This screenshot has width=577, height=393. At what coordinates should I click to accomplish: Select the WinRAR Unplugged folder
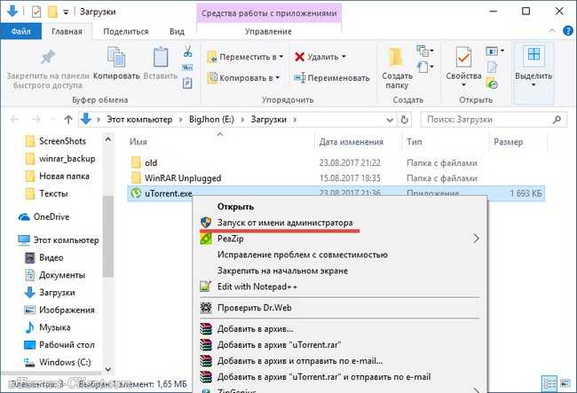[x=183, y=178]
